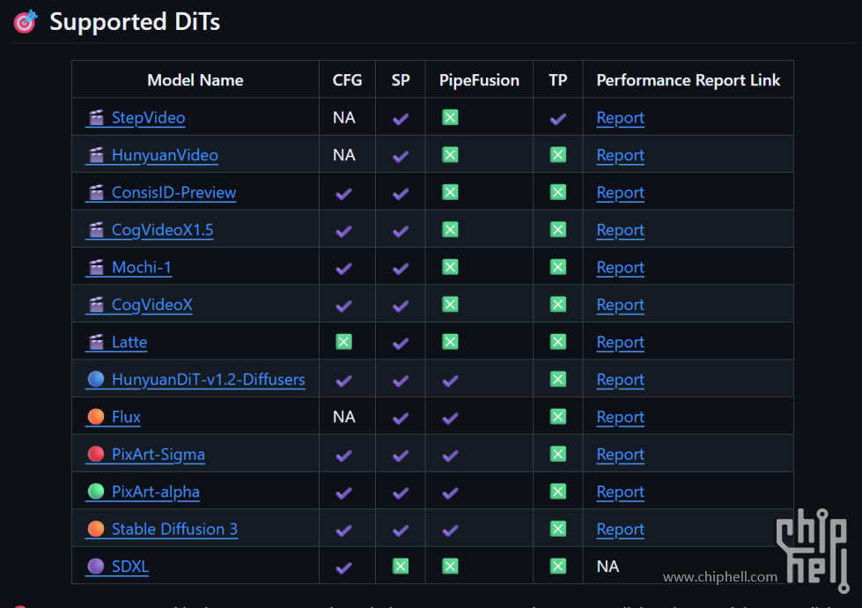Click the CFG column header
The image size is (862, 608).
click(347, 80)
